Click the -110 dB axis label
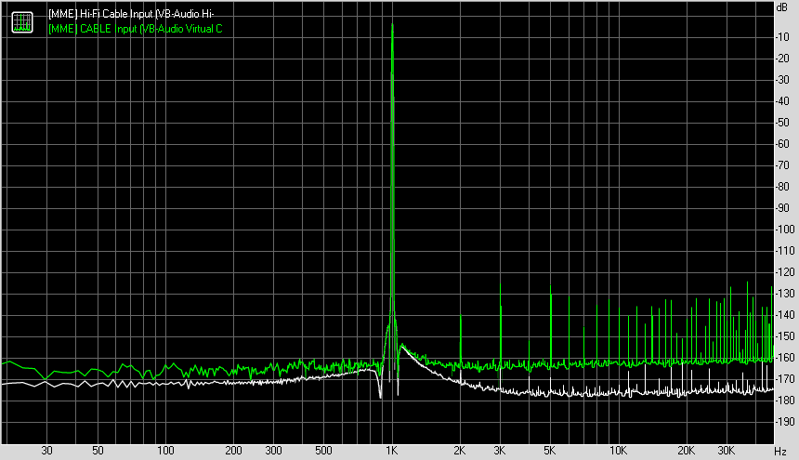 coord(784,251)
